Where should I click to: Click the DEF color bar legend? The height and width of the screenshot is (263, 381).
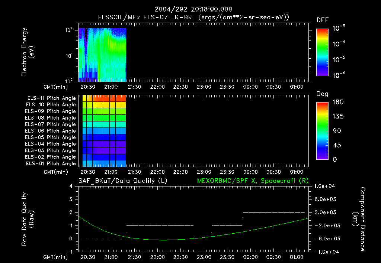(x=322, y=52)
